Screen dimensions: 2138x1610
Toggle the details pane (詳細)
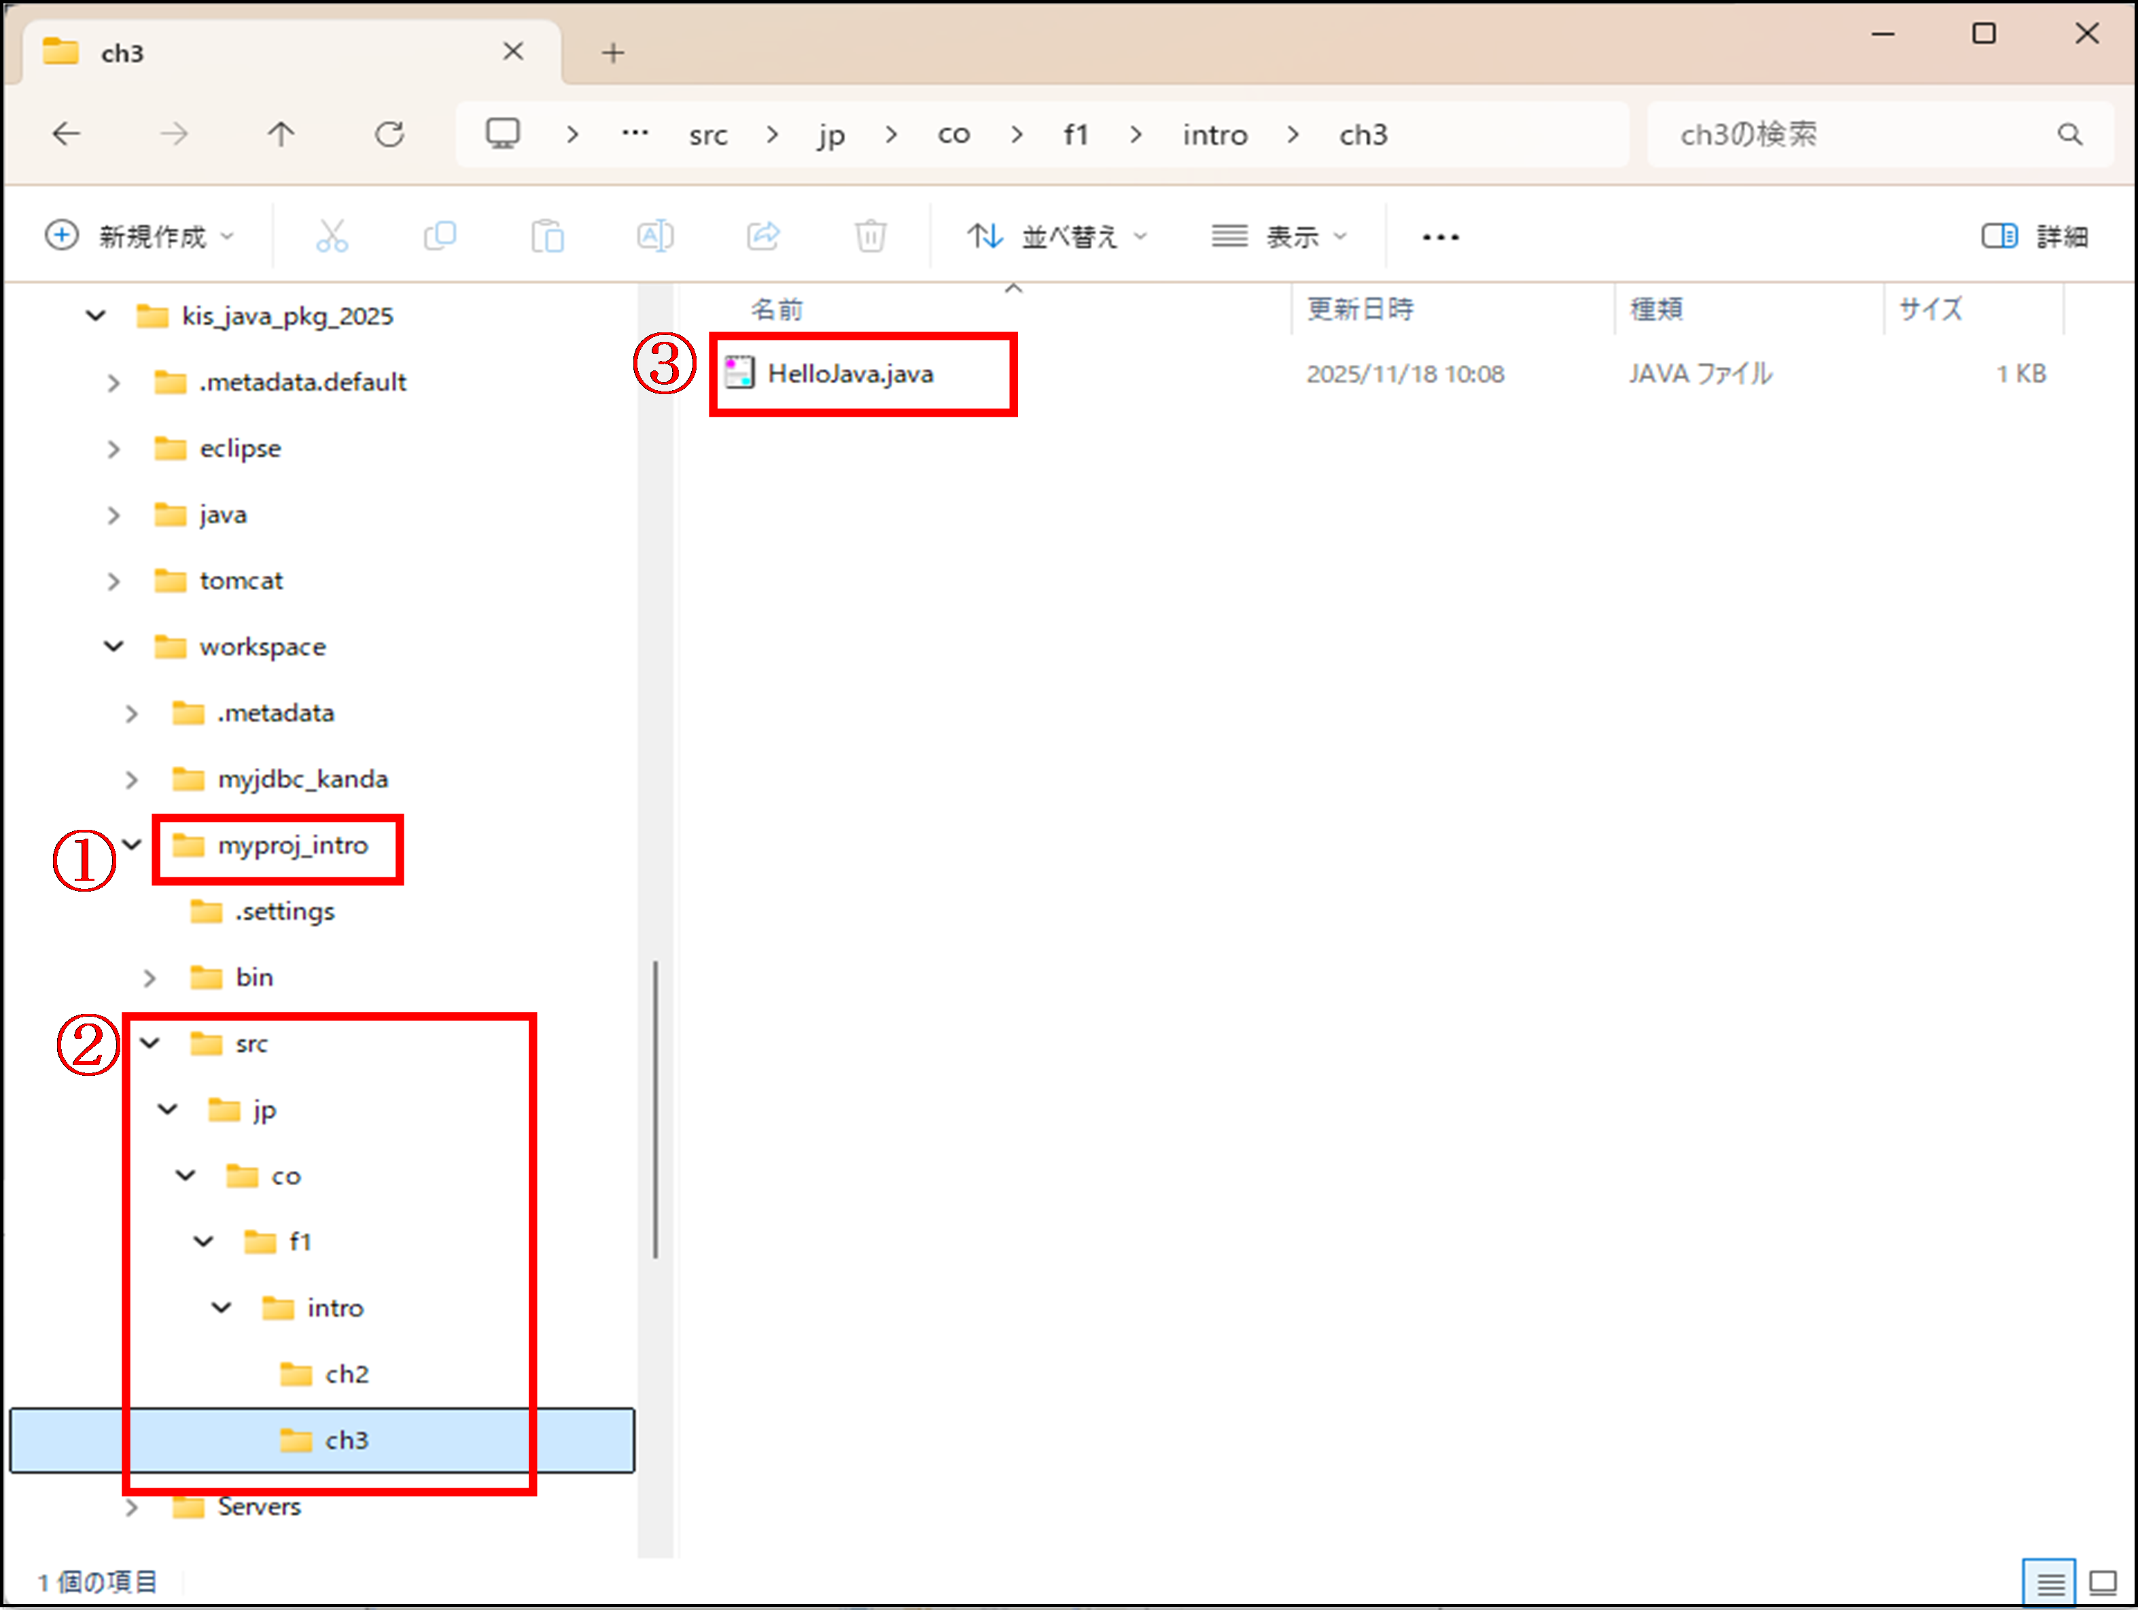point(2033,236)
